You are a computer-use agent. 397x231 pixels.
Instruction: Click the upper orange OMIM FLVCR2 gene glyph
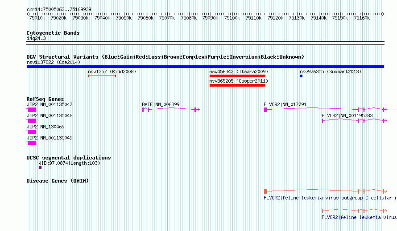[x=325, y=191]
